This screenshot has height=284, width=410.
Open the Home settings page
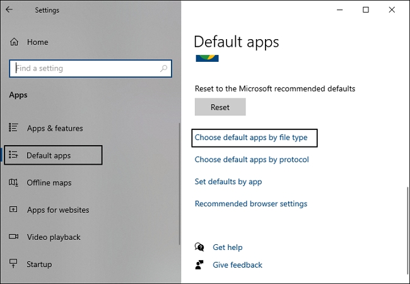click(38, 42)
